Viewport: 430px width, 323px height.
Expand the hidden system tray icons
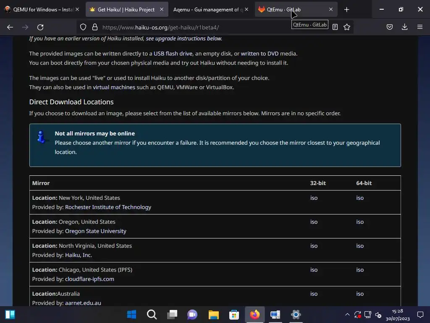point(347,315)
